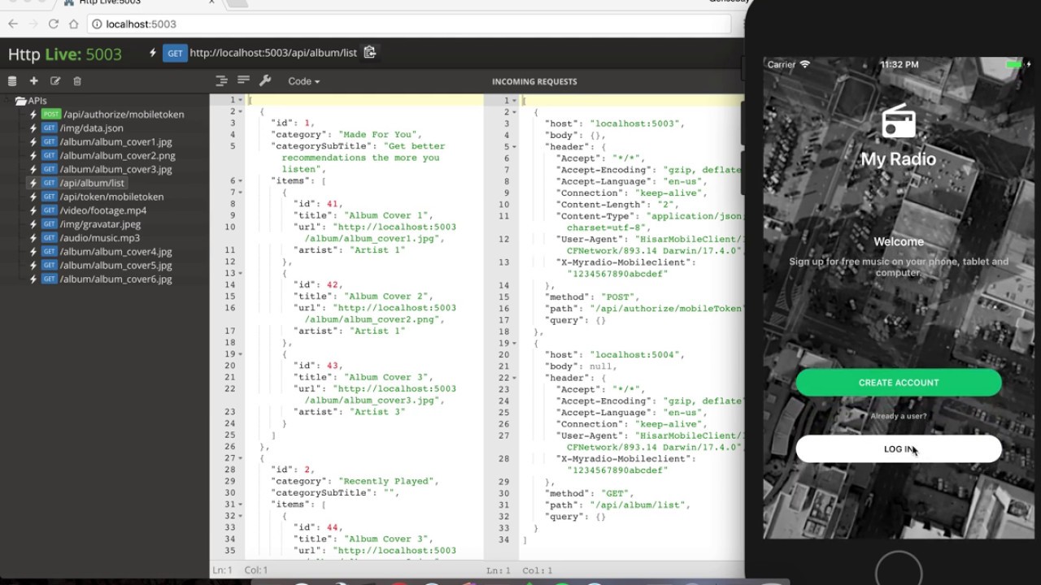Click the APIs folder icon
1041x585 pixels.
click(21, 101)
